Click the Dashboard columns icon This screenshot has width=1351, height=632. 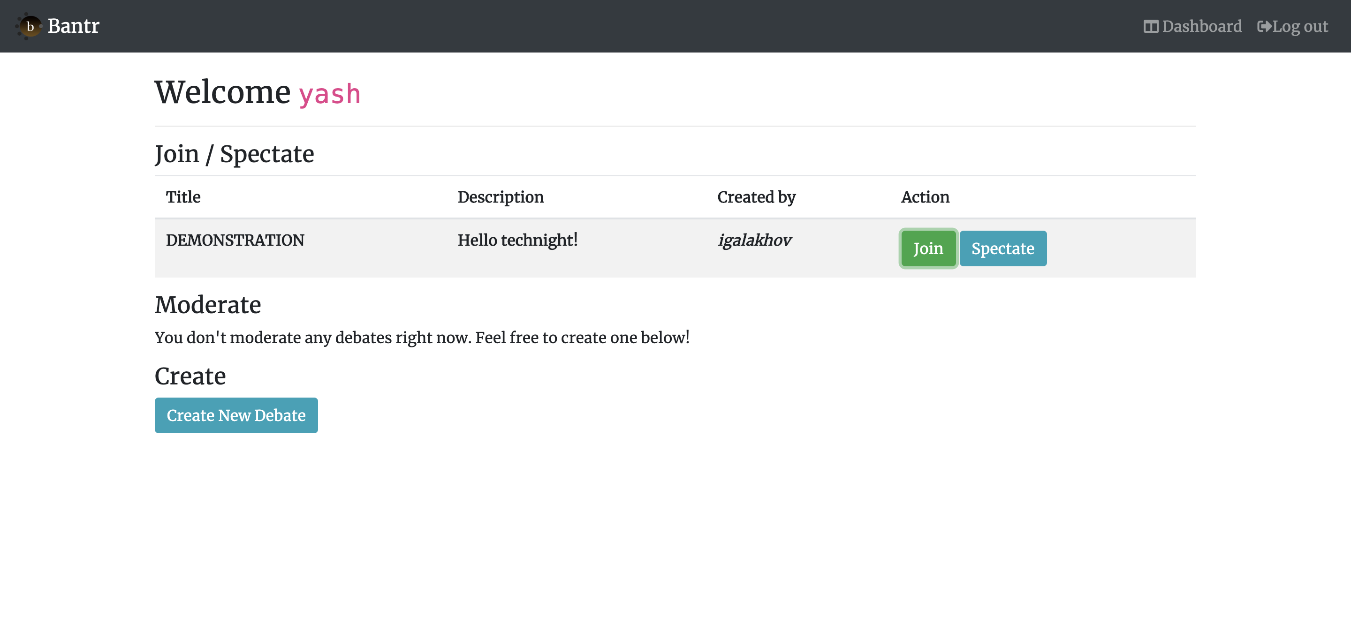[1150, 26]
